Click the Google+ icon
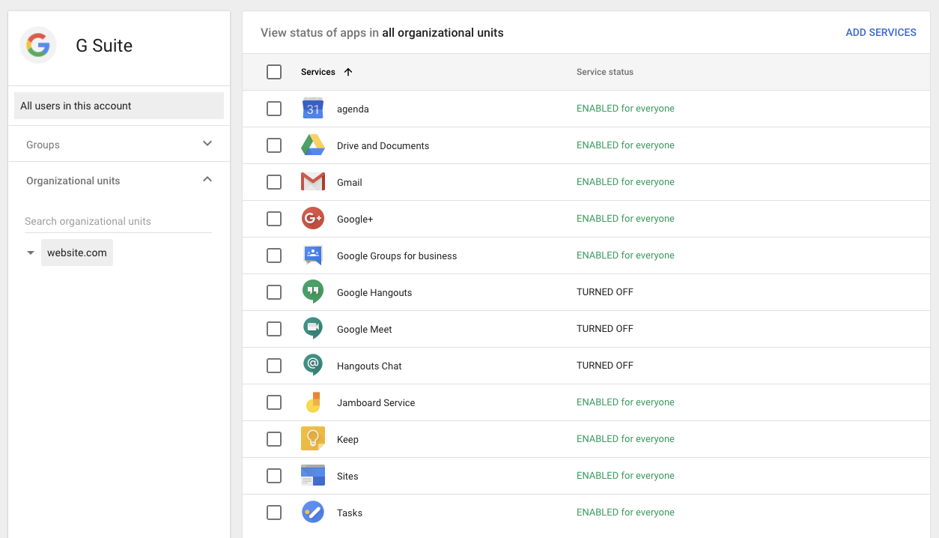This screenshot has width=939, height=538. click(313, 219)
